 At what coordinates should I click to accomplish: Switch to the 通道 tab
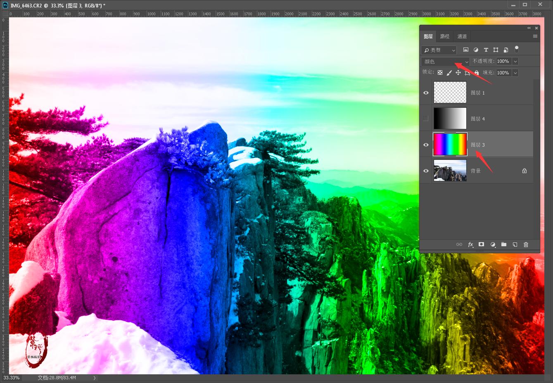pyautogui.click(x=462, y=36)
